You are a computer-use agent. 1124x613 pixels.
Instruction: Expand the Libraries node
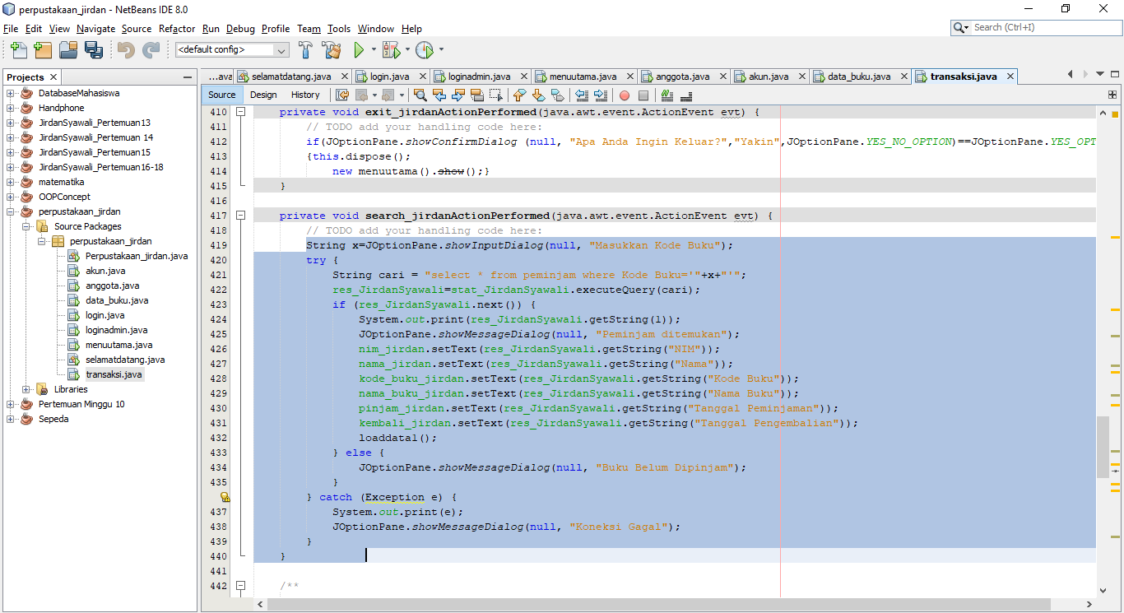click(26, 389)
